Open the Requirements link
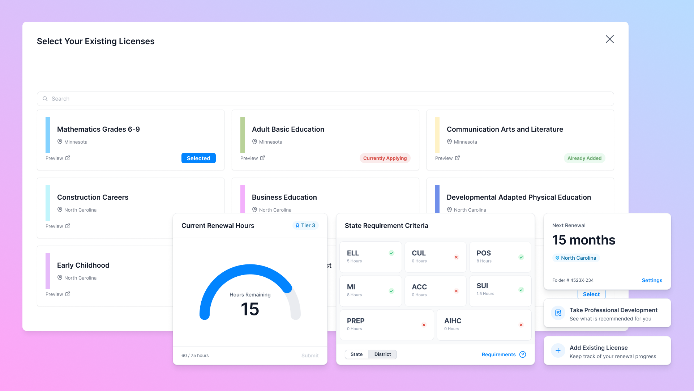This screenshot has width=694, height=391. point(498,354)
